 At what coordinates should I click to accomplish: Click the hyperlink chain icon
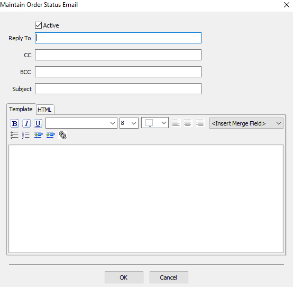[62, 135]
